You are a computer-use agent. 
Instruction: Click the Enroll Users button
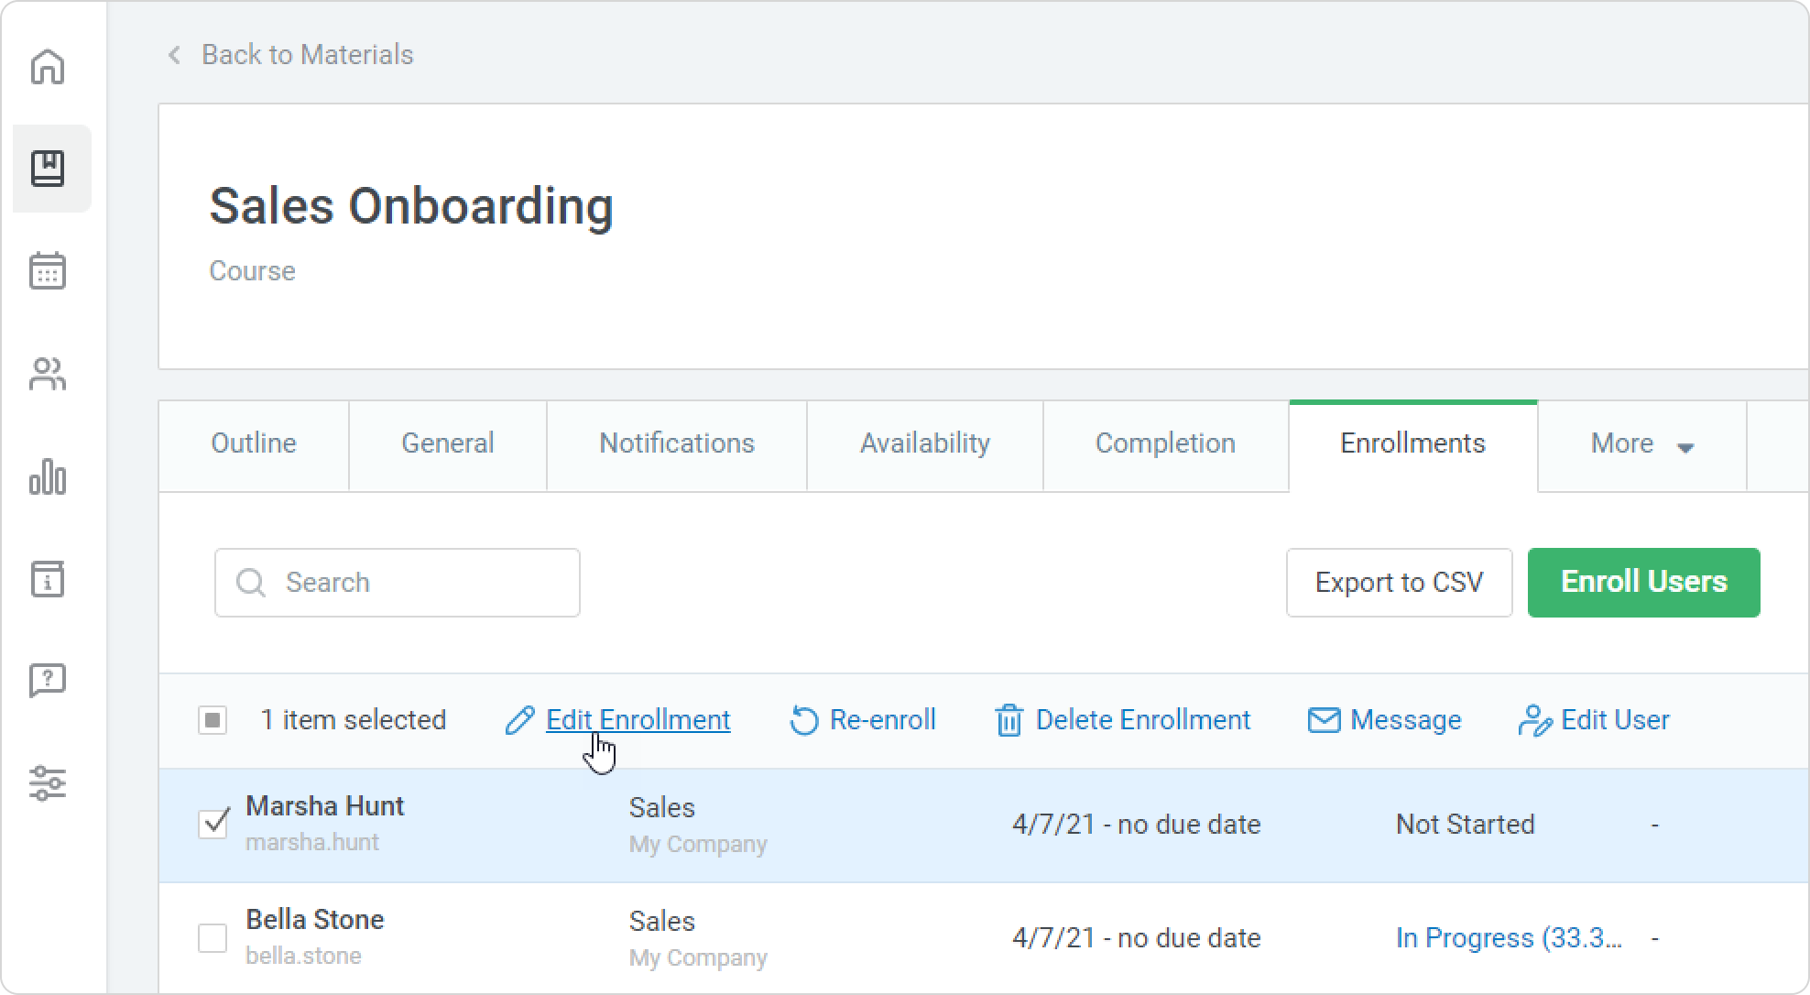[x=1643, y=582]
